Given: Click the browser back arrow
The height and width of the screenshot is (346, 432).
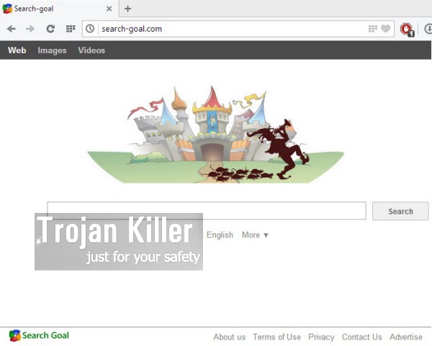Looking at the screenshot, I should tap(11, 29).
